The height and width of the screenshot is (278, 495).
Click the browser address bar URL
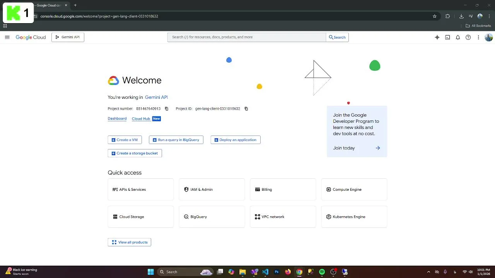tap(99, 16)
